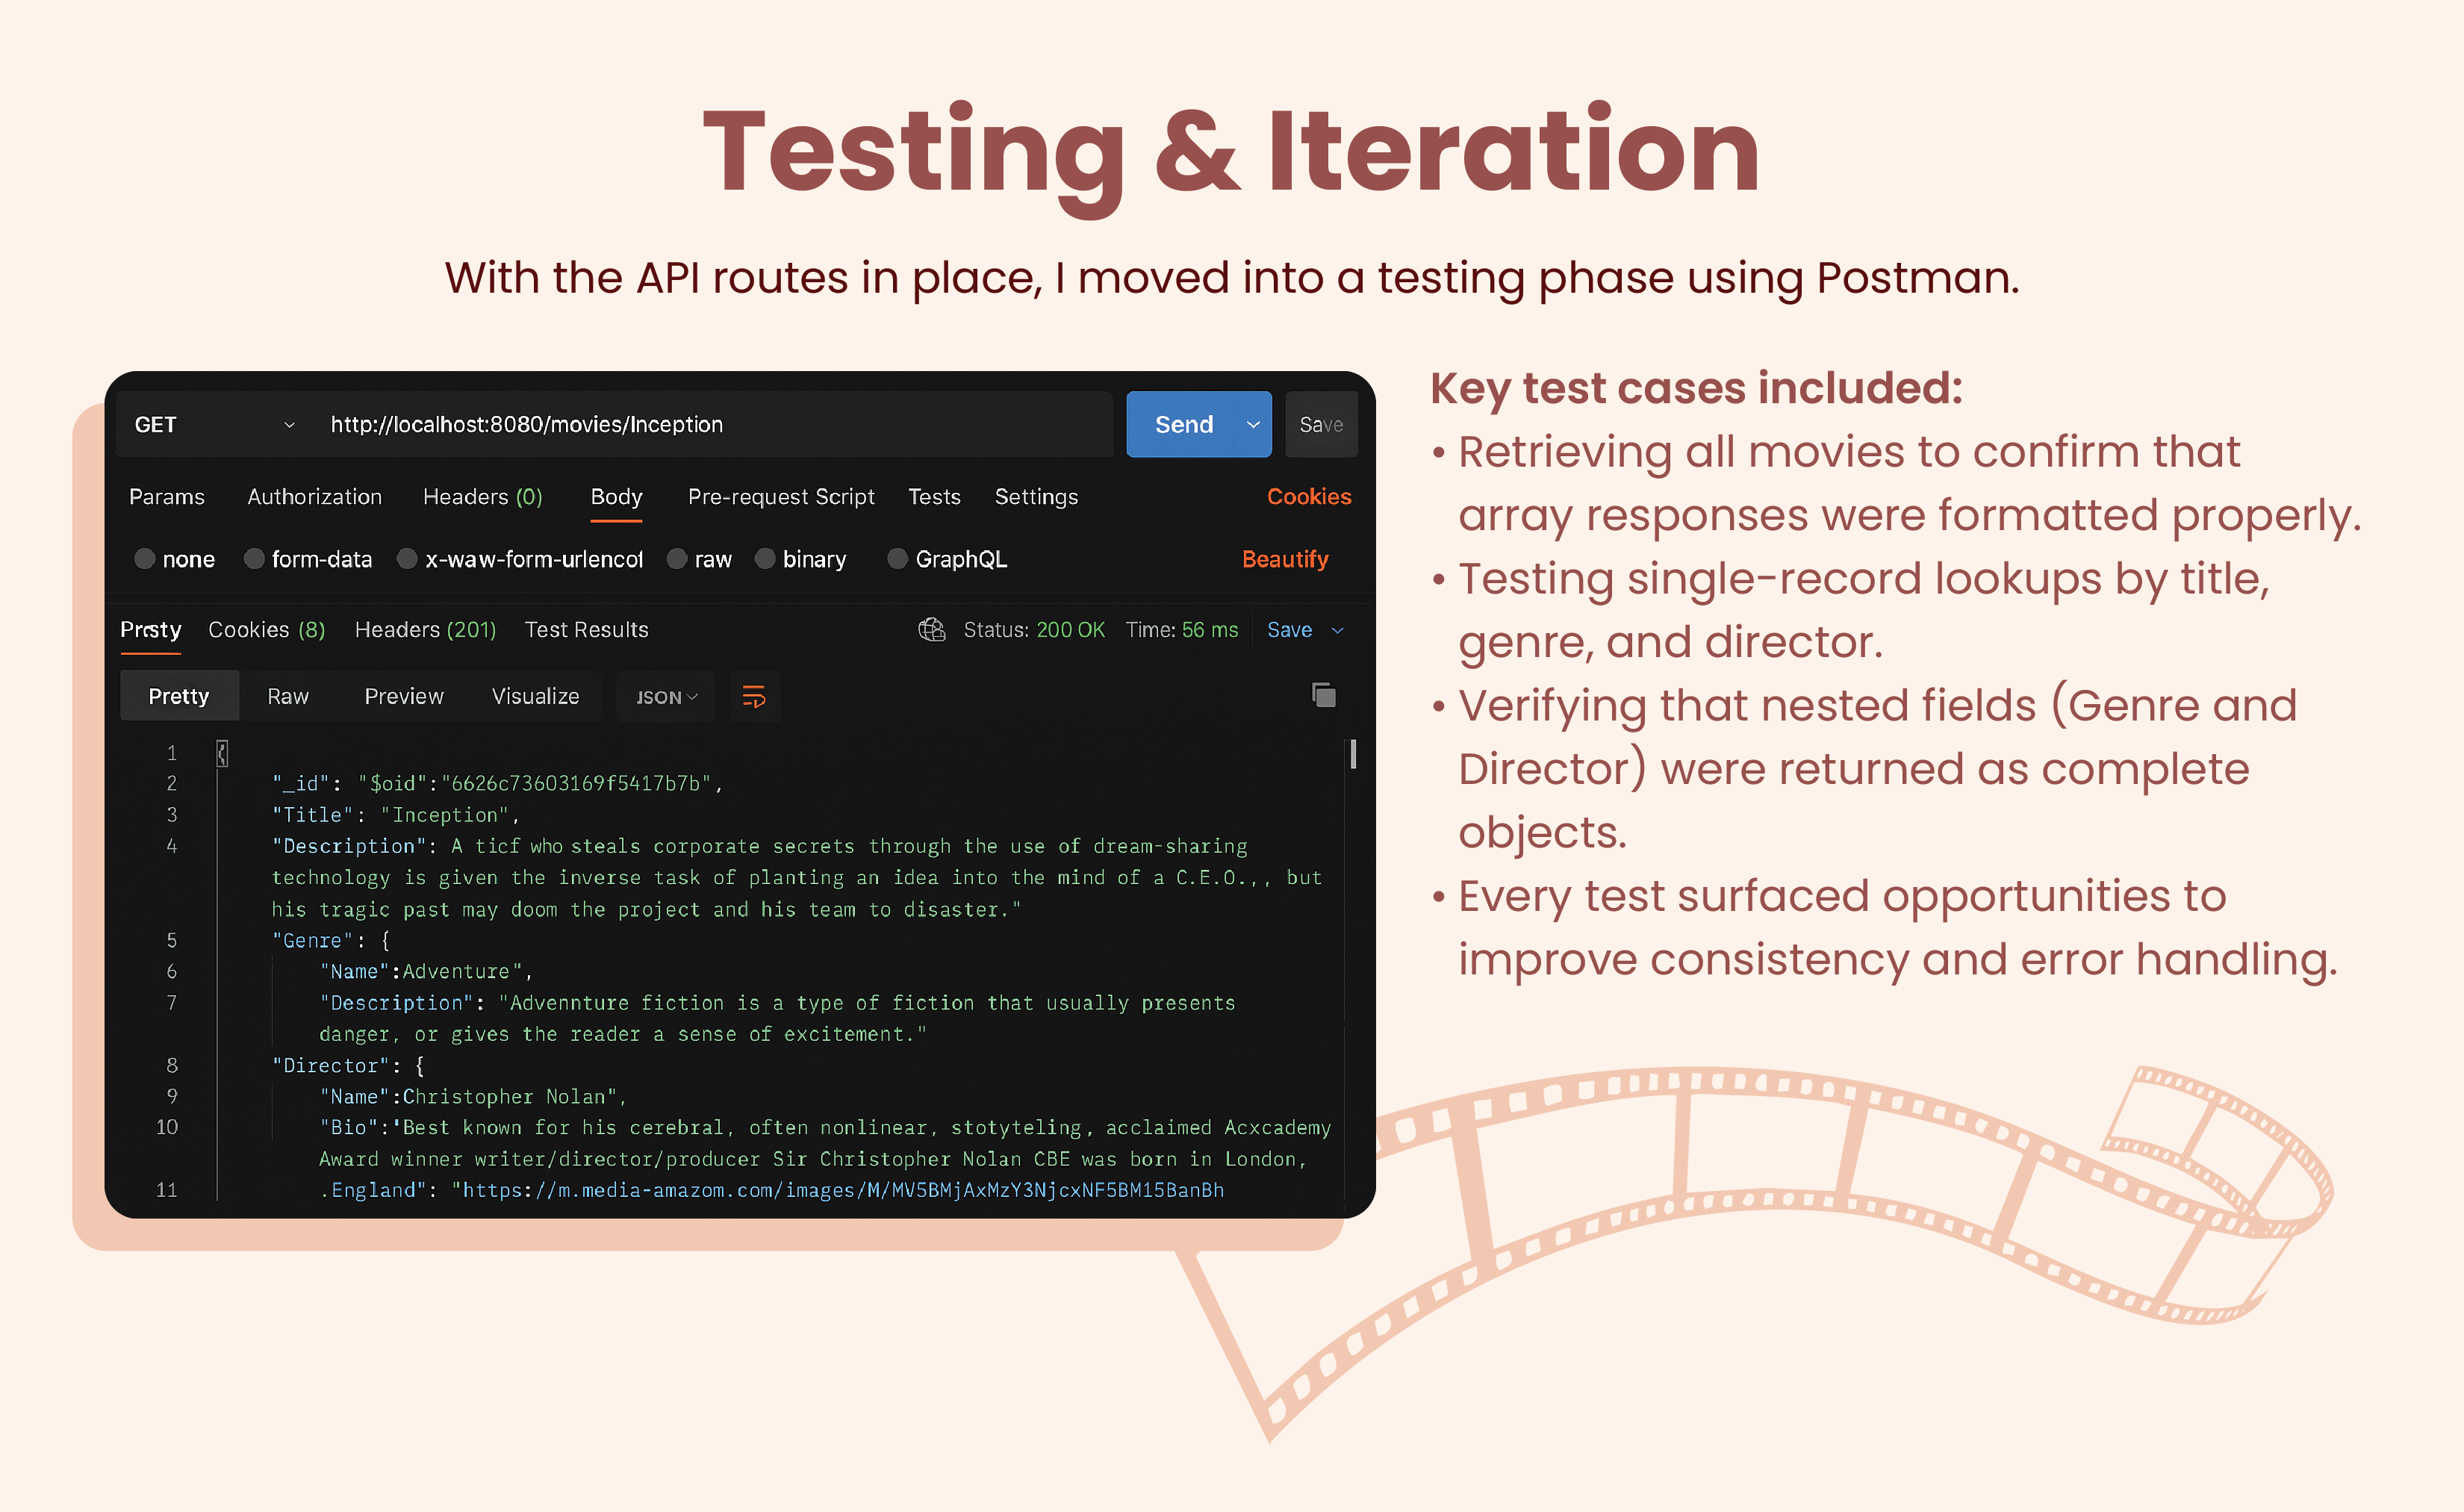Image resolution: width=2464 pixels, height=1512 pixels.
Task: Open the Settings tab
Action: (x=1036, y=497)
